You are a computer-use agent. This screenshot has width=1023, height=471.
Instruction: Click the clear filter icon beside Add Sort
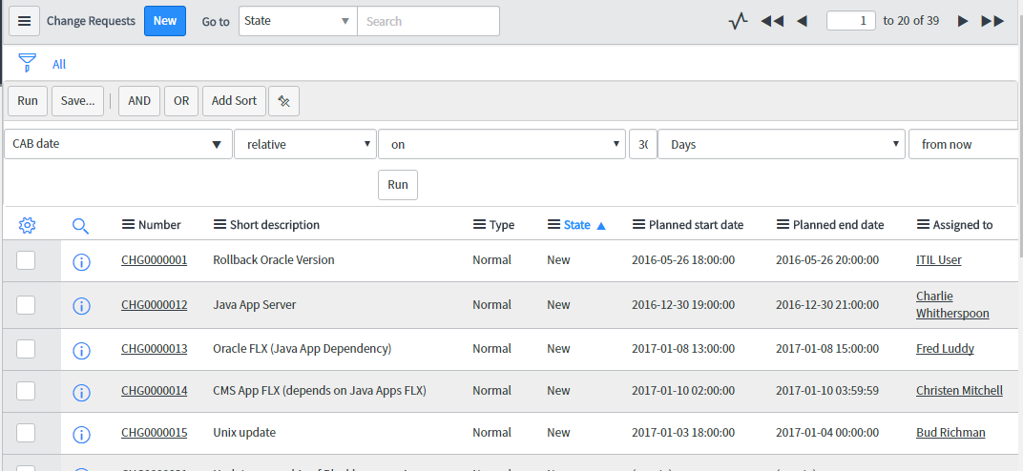click(283, 101)
